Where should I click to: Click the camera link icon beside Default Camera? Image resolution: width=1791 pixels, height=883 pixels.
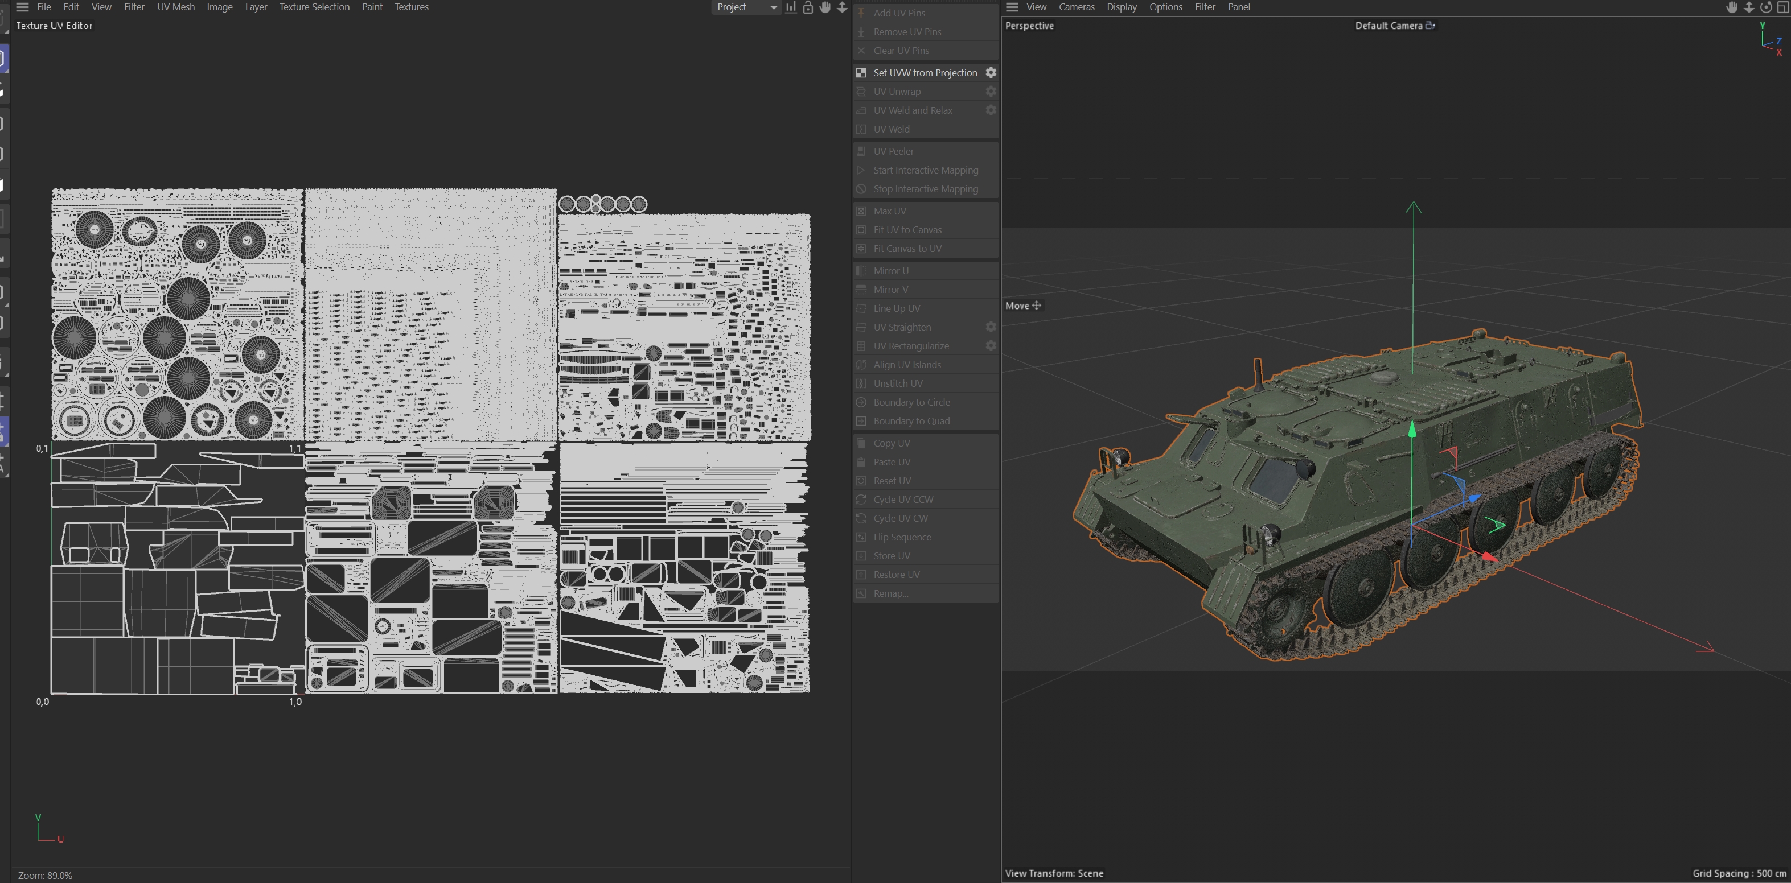tap(1430, 26)
